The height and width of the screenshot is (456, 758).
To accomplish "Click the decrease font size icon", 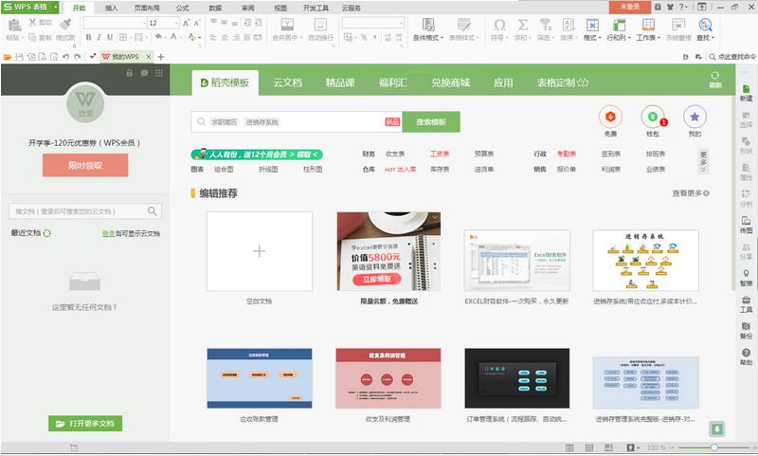I will tap(197, 23).
